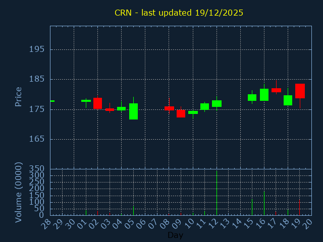Click the green volume bar on day 16
Screen dimensions: 323x242
[264, 203]
